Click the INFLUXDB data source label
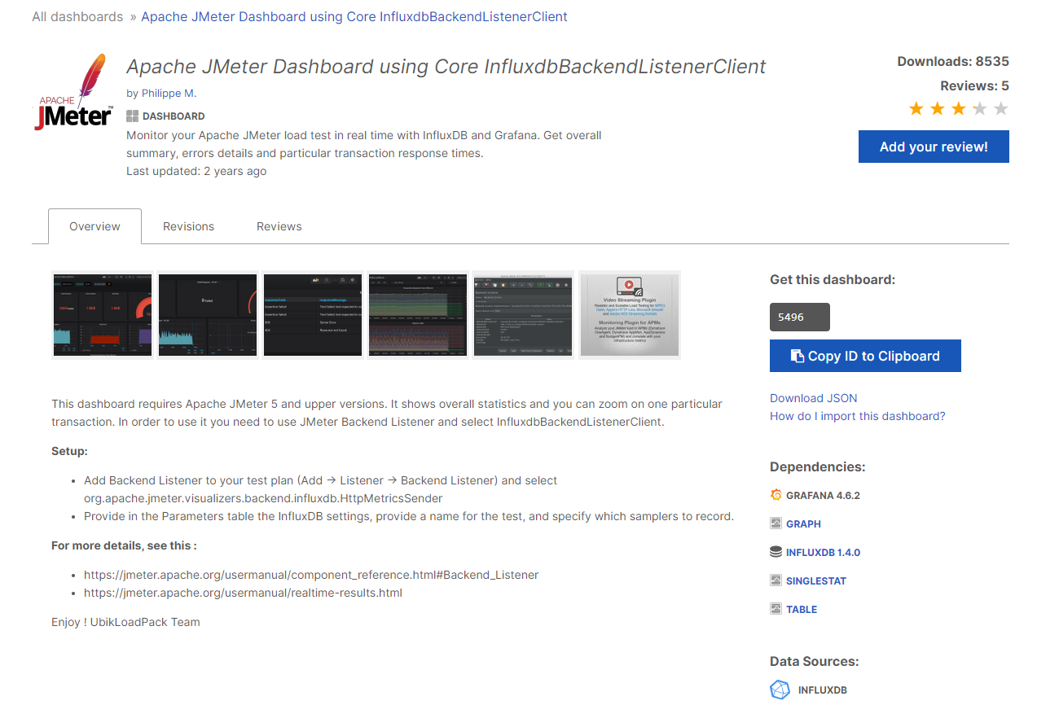The image size is (1037, 705). pyautogui.click(x=823, y=690)
